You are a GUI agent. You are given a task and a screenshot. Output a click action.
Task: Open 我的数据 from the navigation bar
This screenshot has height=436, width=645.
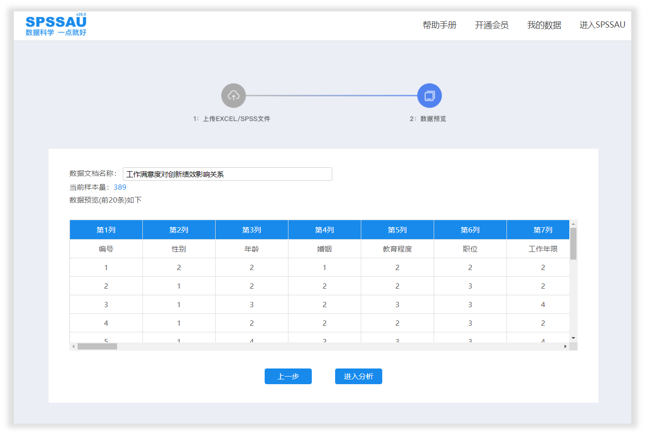[544, 25]
